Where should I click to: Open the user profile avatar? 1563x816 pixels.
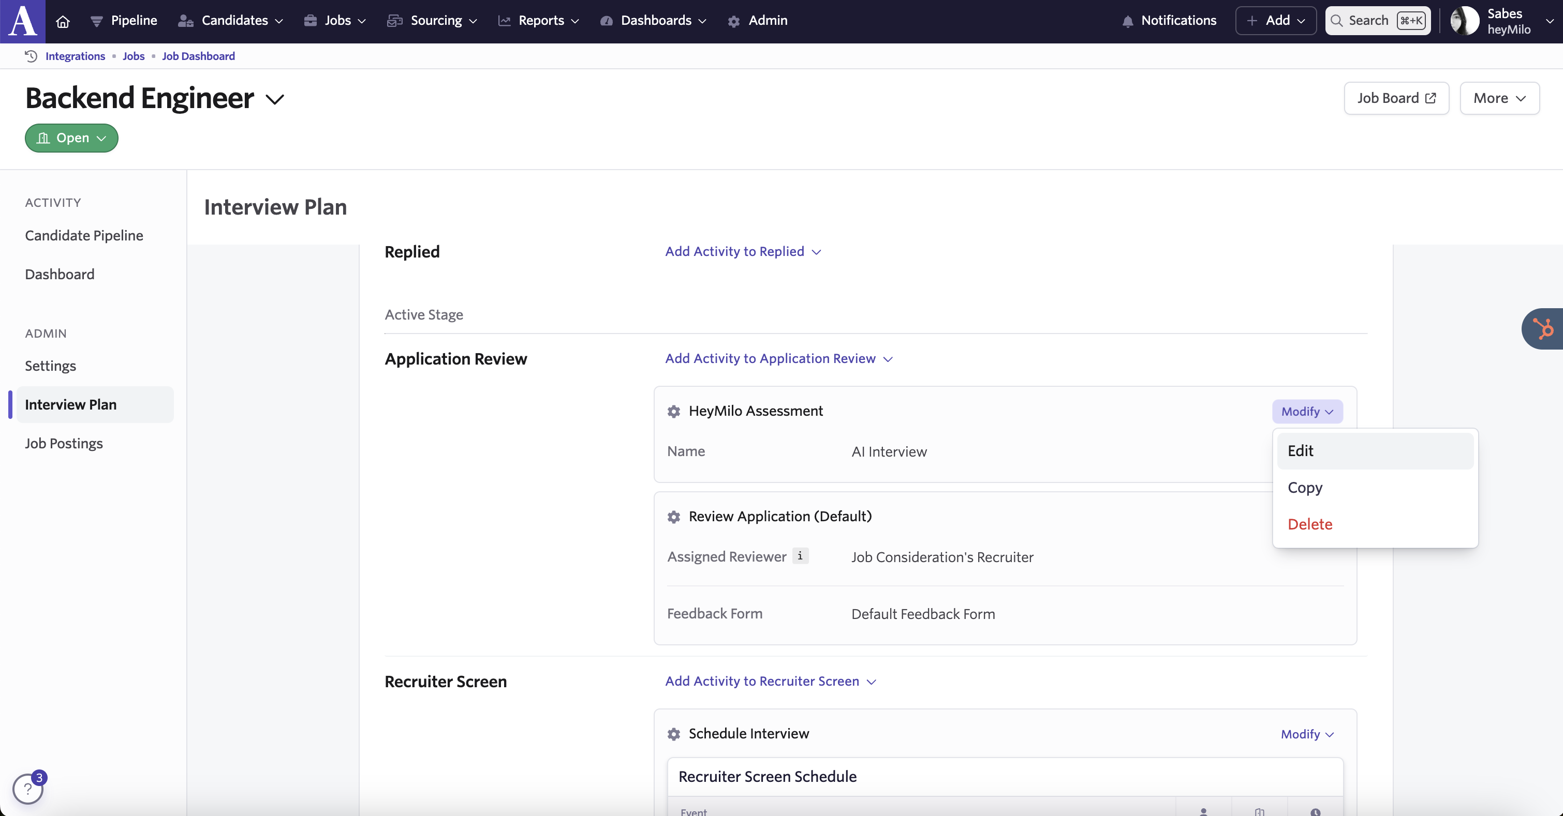[x=1465, y=21]
